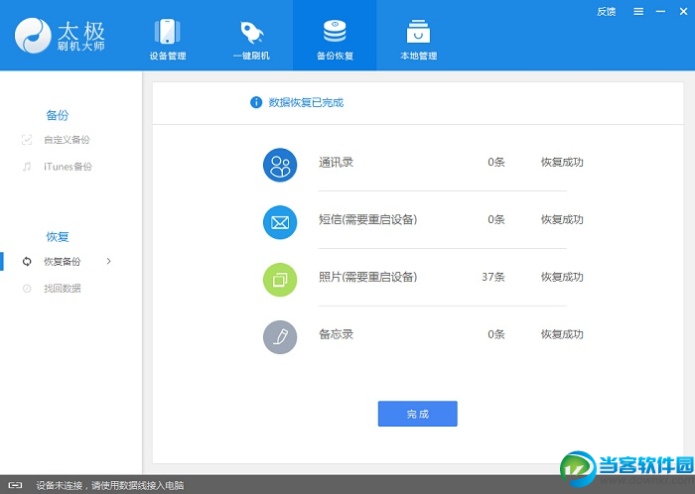Click the 备份 section heading

pos(58,115)
